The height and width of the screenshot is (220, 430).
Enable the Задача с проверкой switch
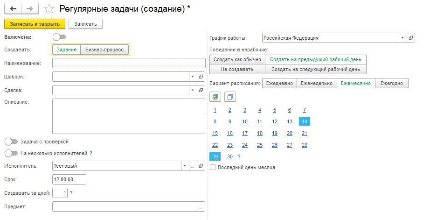click(x=11, y=142)
